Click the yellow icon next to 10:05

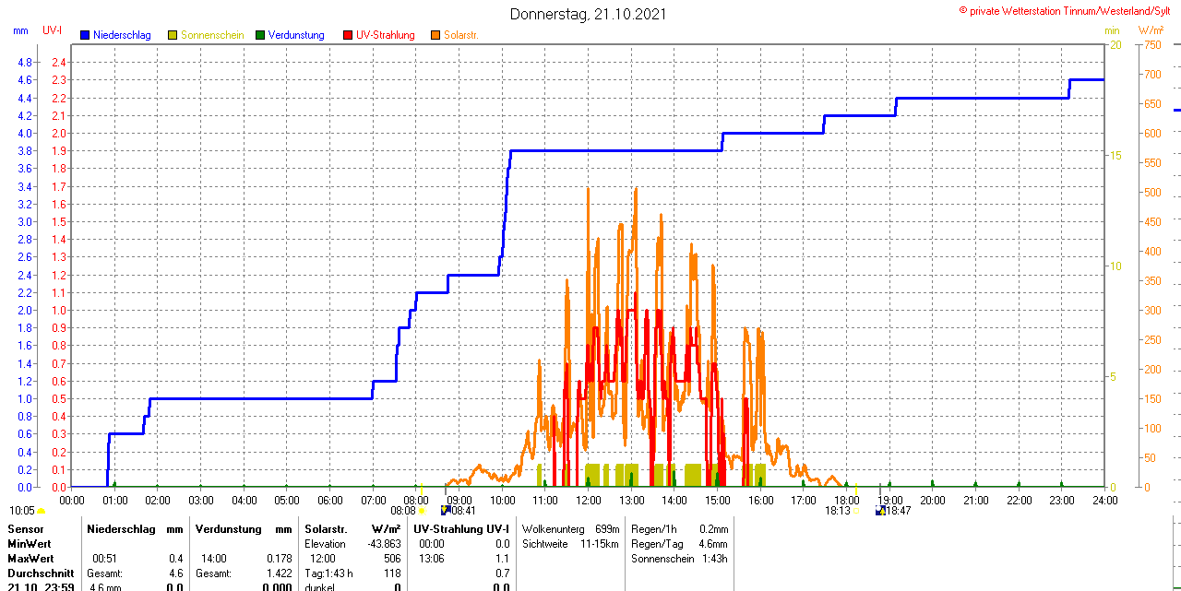click(42, 511)
